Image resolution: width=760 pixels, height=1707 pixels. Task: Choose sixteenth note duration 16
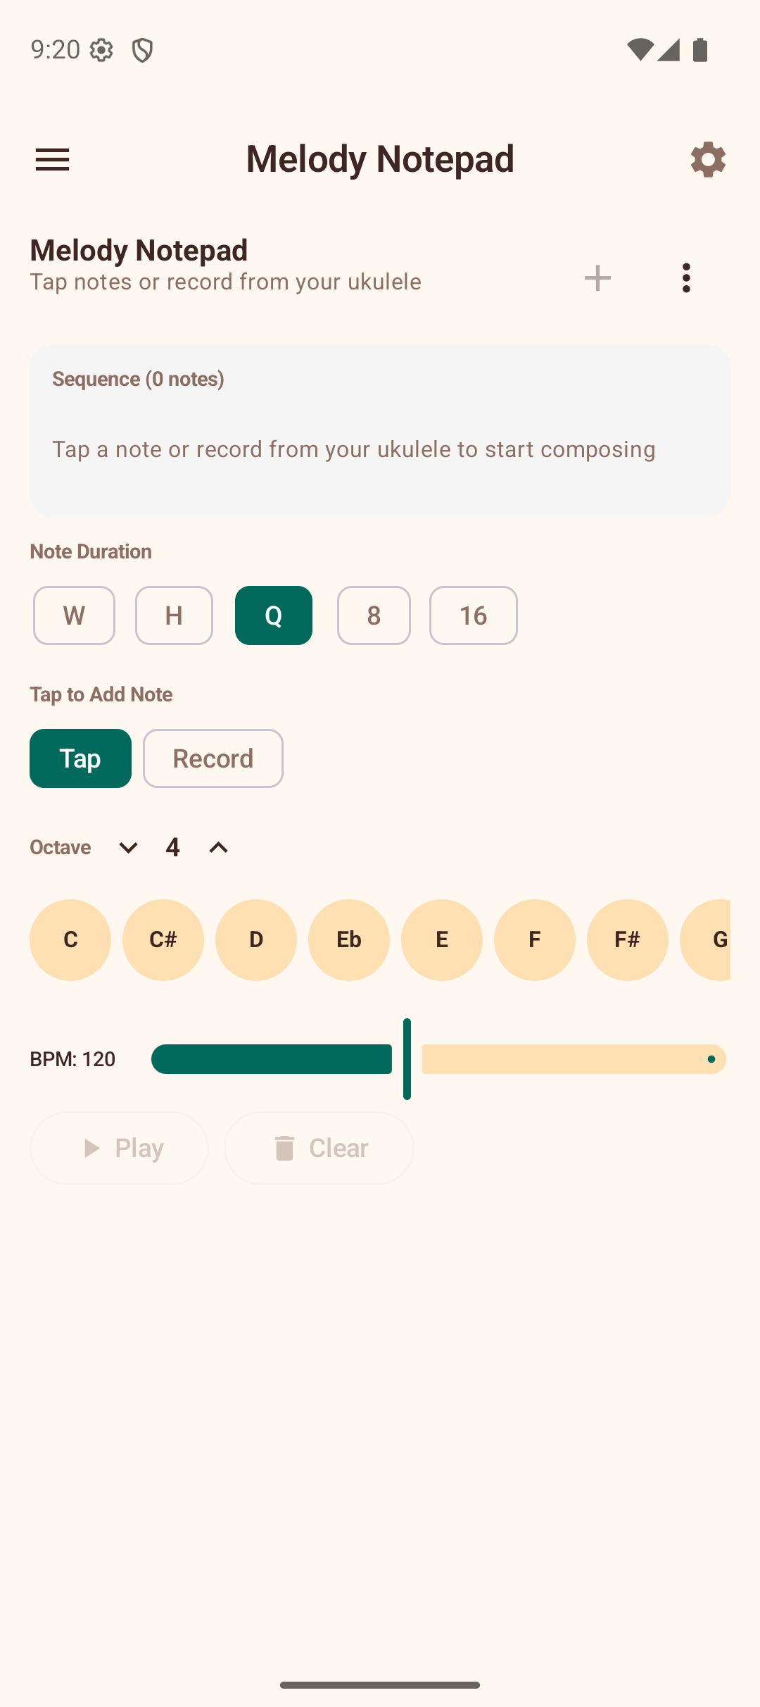[473, 615]
